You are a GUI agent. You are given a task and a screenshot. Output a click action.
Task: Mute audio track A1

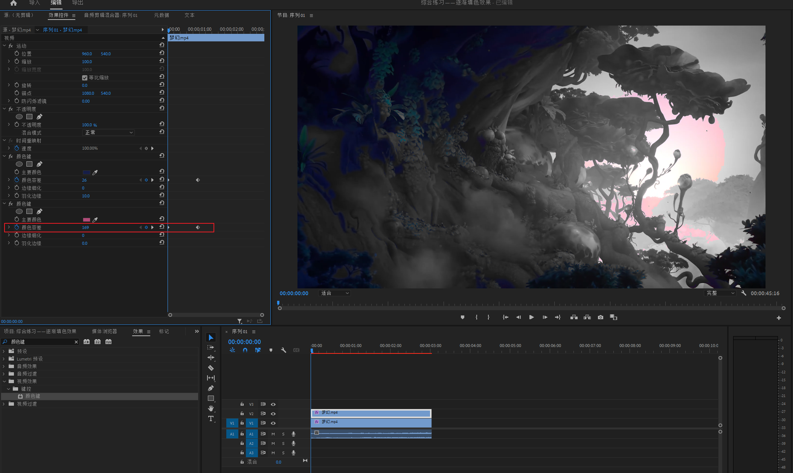(x=273, y=434)
